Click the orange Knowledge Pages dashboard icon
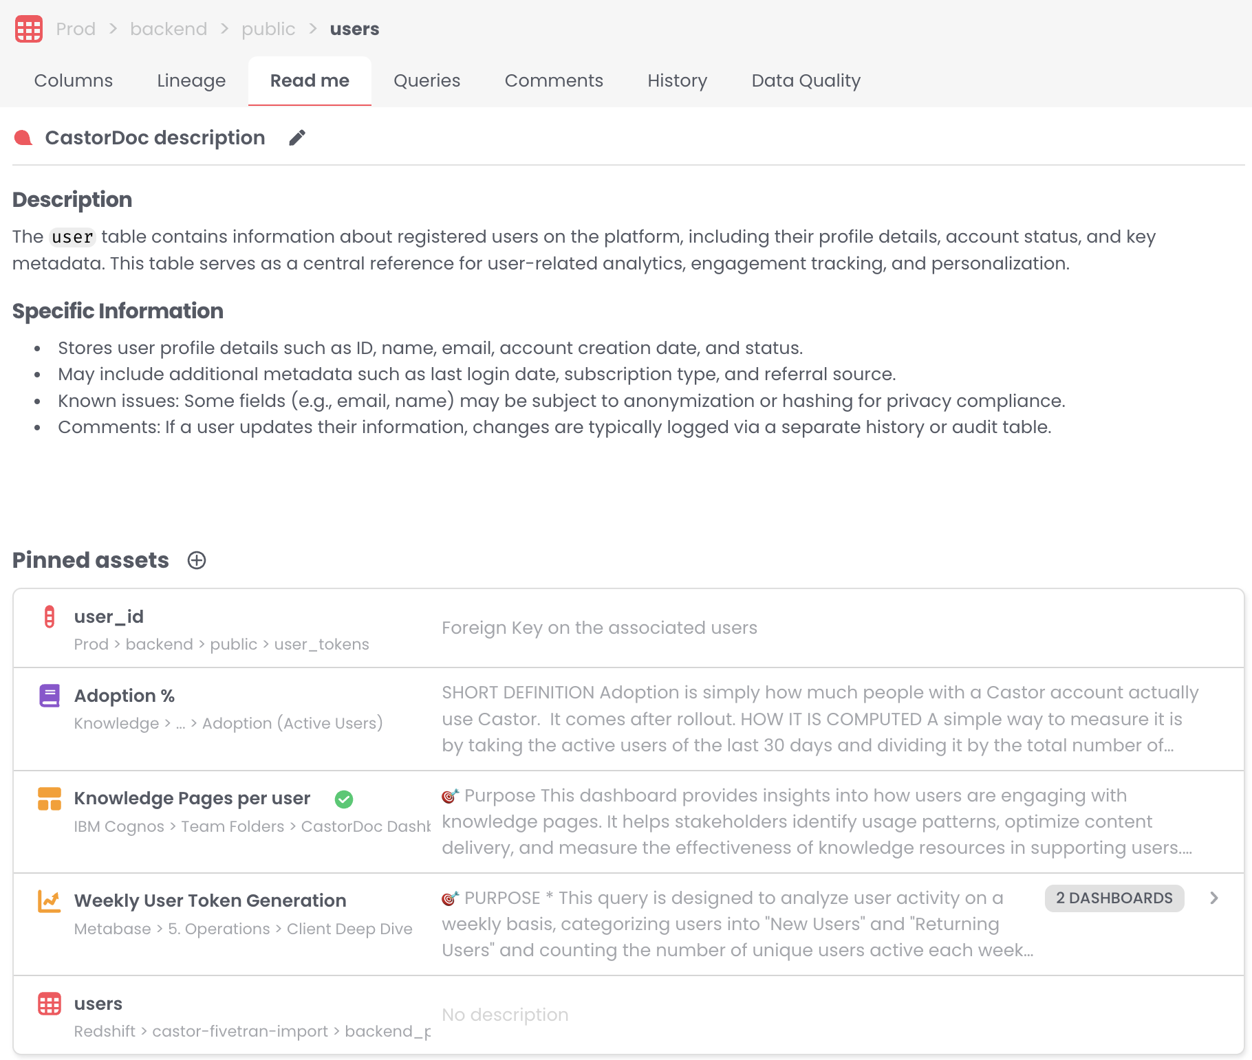This screenshot has height=1060, width=1252. (x=50, y=799)
